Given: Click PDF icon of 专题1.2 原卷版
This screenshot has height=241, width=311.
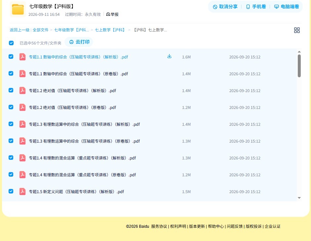Looking at the screenshot, I should coord(22,107).
